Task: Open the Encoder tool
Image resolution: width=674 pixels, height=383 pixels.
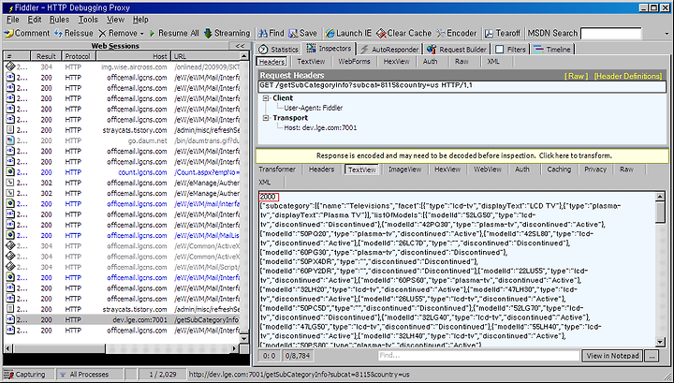Action: pos(457,34)
